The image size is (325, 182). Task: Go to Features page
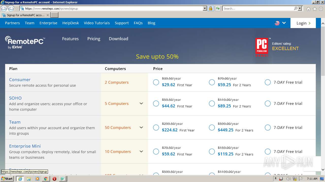pyautogui.click(x=70, y=39)
